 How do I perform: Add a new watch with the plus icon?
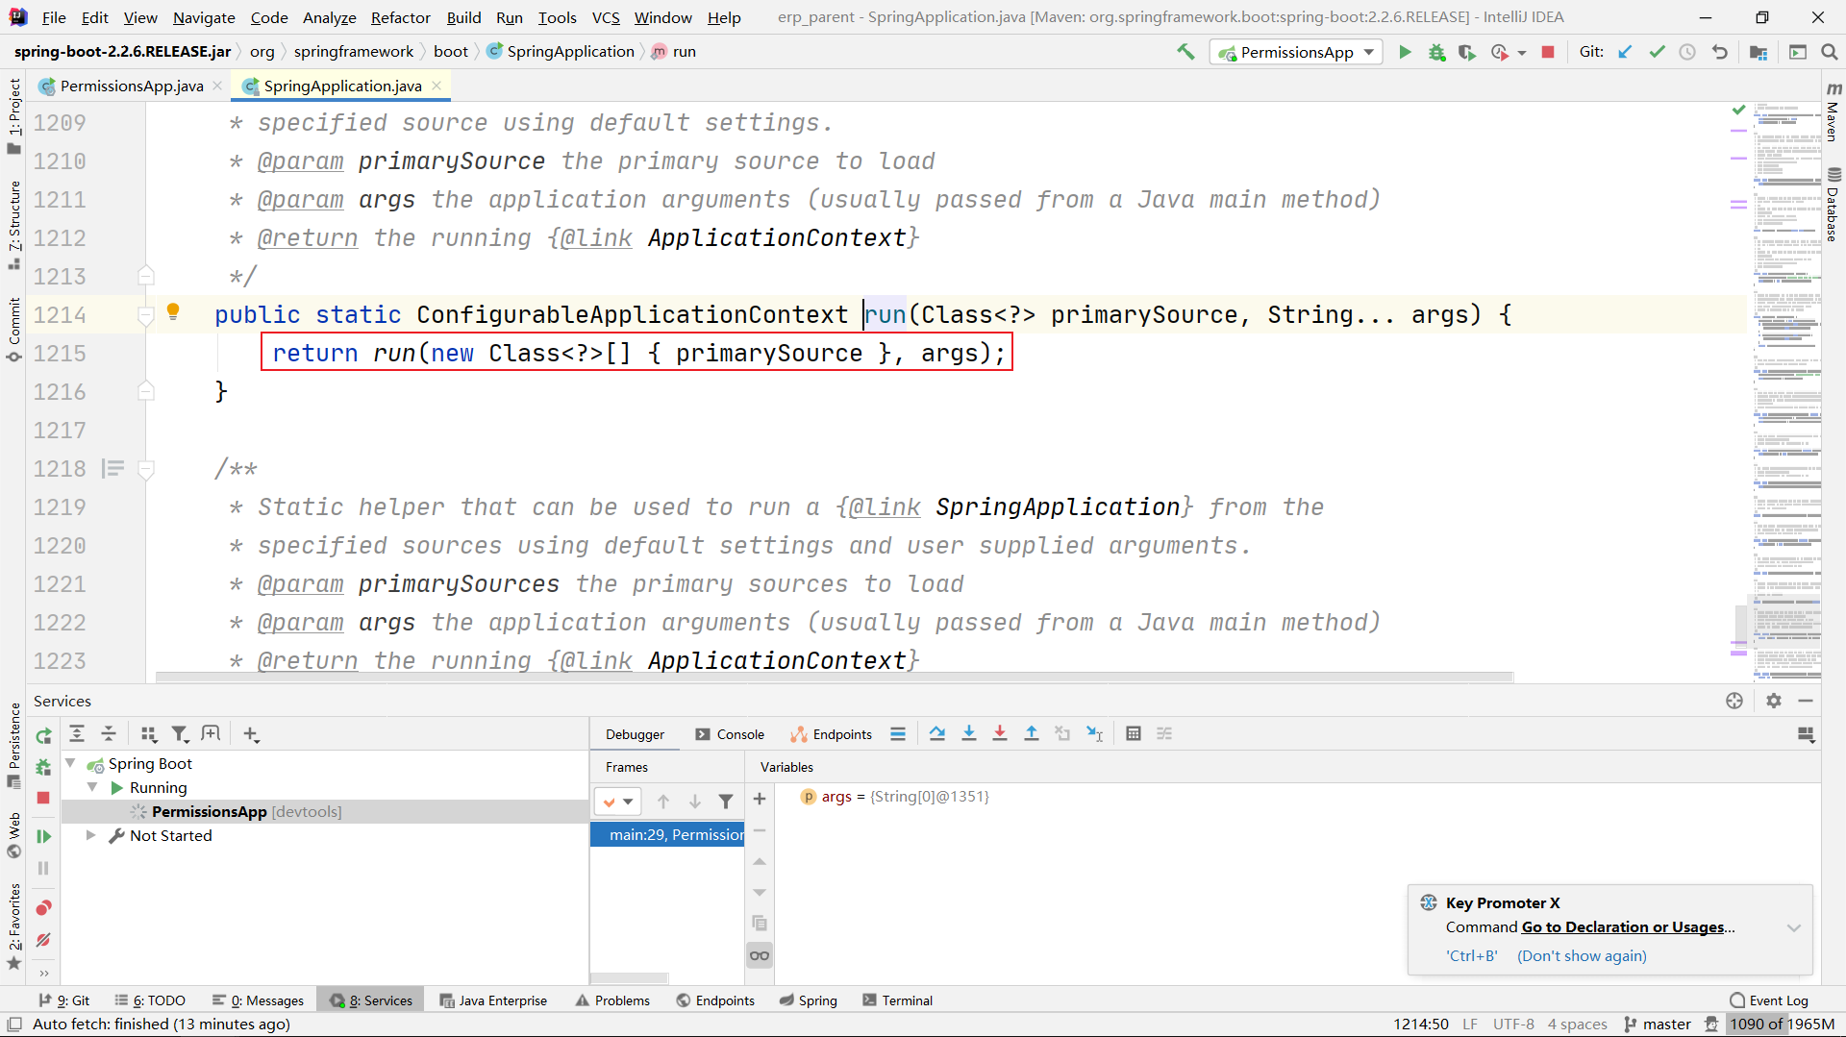tap(760, 799)
